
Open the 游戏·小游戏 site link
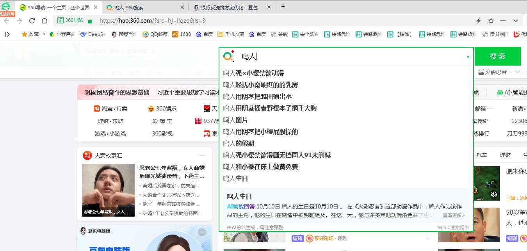point(110,134)
